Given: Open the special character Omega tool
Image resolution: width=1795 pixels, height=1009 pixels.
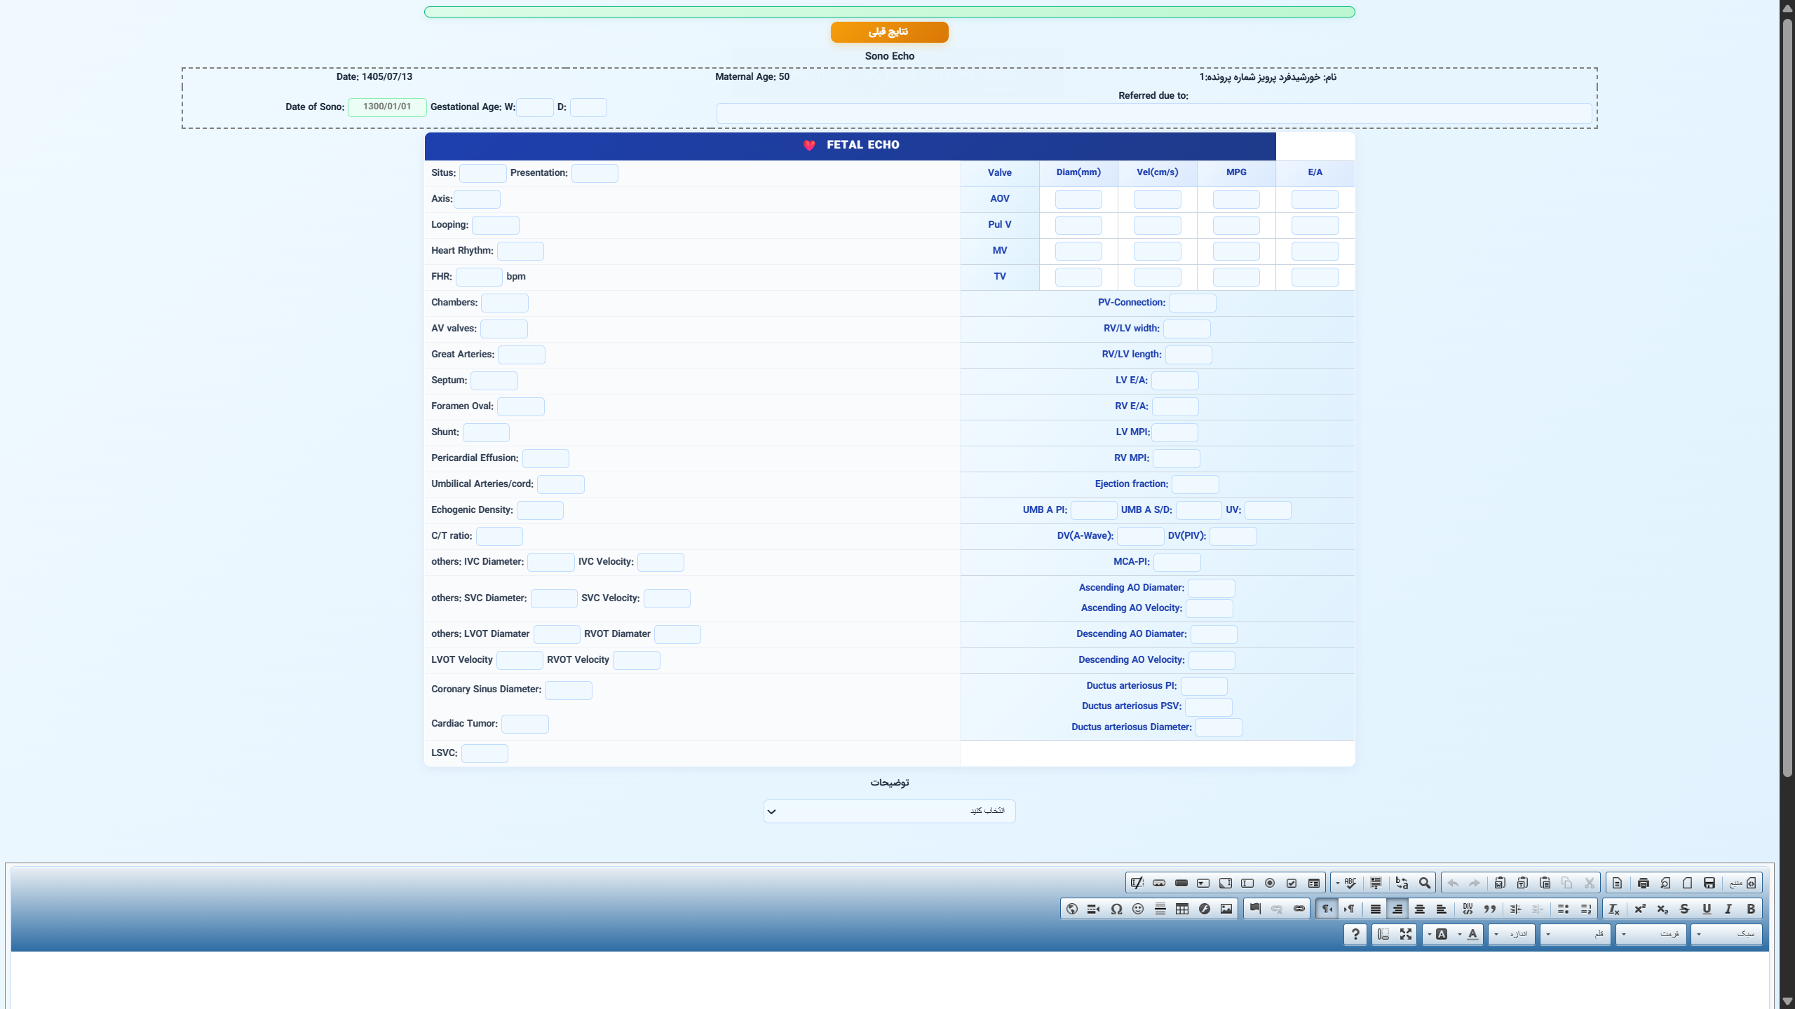Looking at the screenshot, I should tap(1116, 909).
